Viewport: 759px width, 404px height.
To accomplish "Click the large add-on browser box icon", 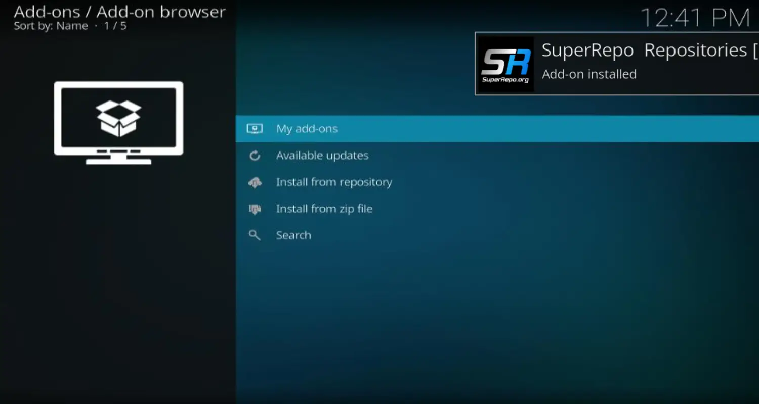I will pyautogui.click(x=118, y=123).
